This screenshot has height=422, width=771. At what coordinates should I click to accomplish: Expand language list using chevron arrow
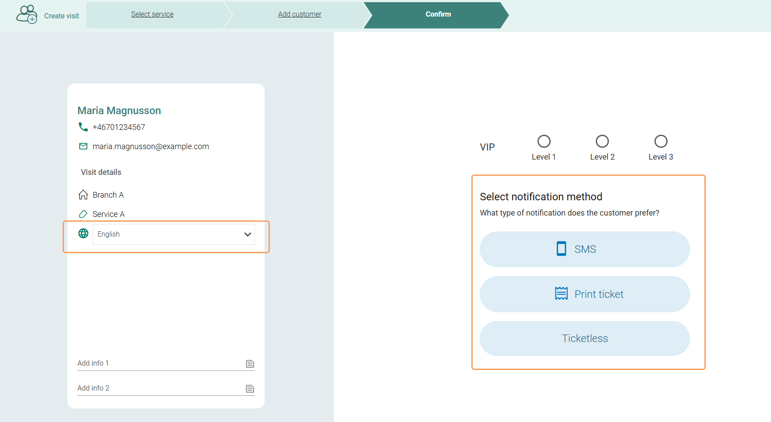(x=248, y=234)
